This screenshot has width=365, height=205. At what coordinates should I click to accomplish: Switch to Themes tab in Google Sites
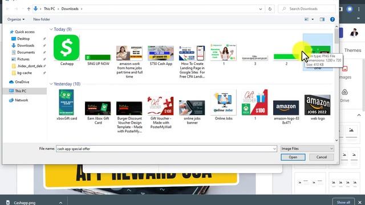pos(352,50)
